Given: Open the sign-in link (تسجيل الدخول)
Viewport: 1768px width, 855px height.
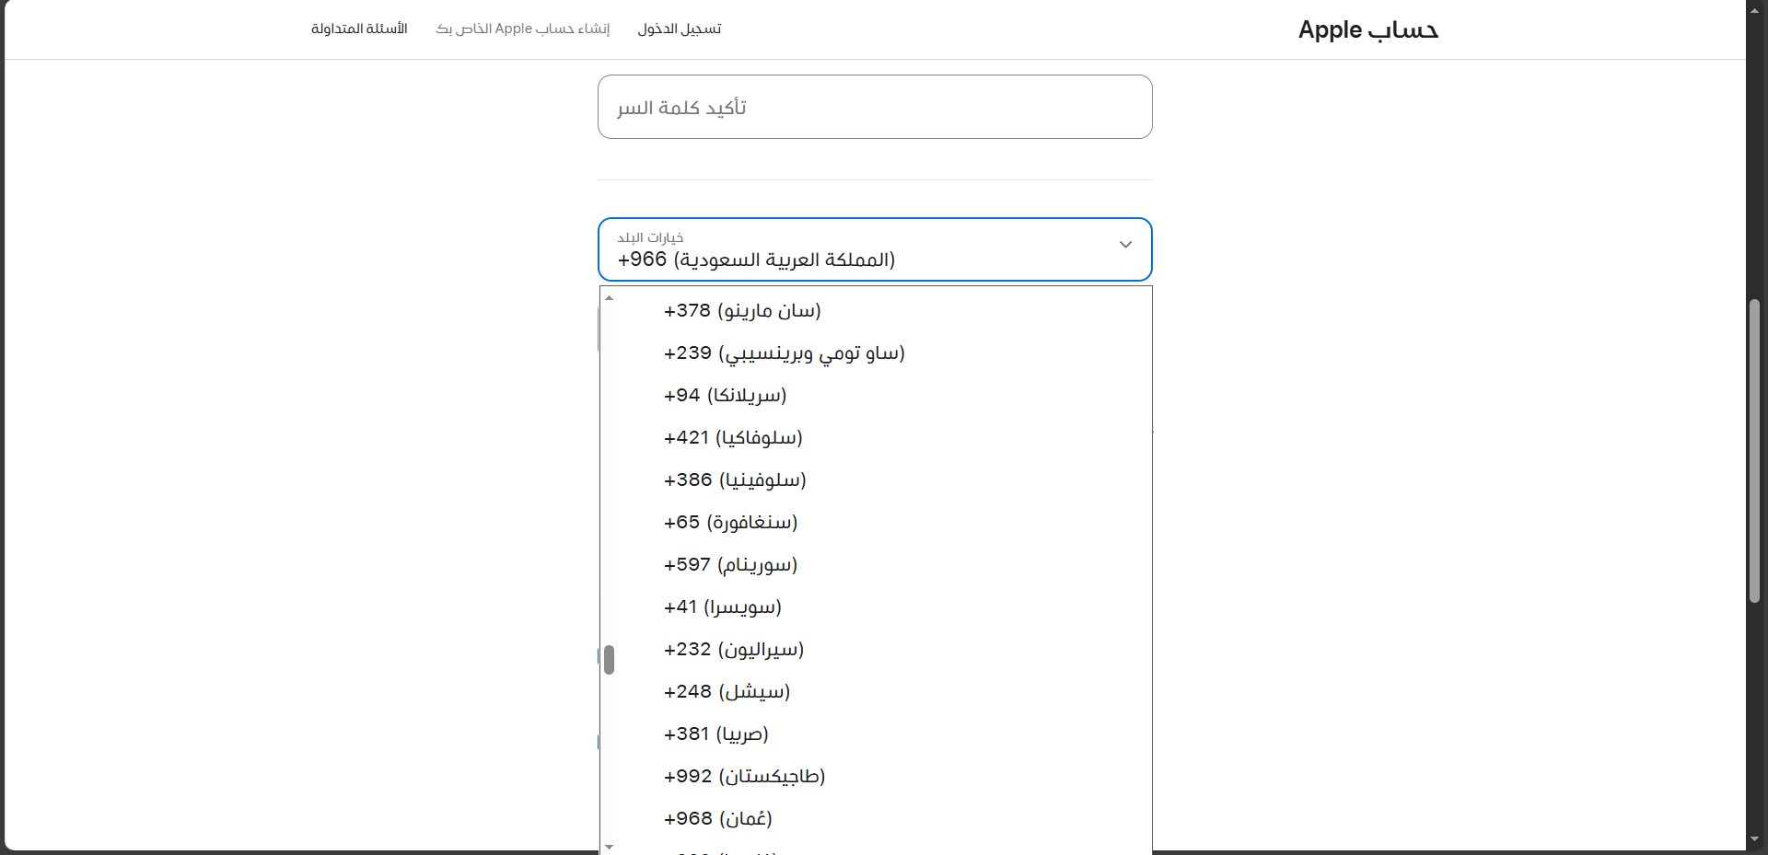Looking at the screenshot, I should 680,29.
